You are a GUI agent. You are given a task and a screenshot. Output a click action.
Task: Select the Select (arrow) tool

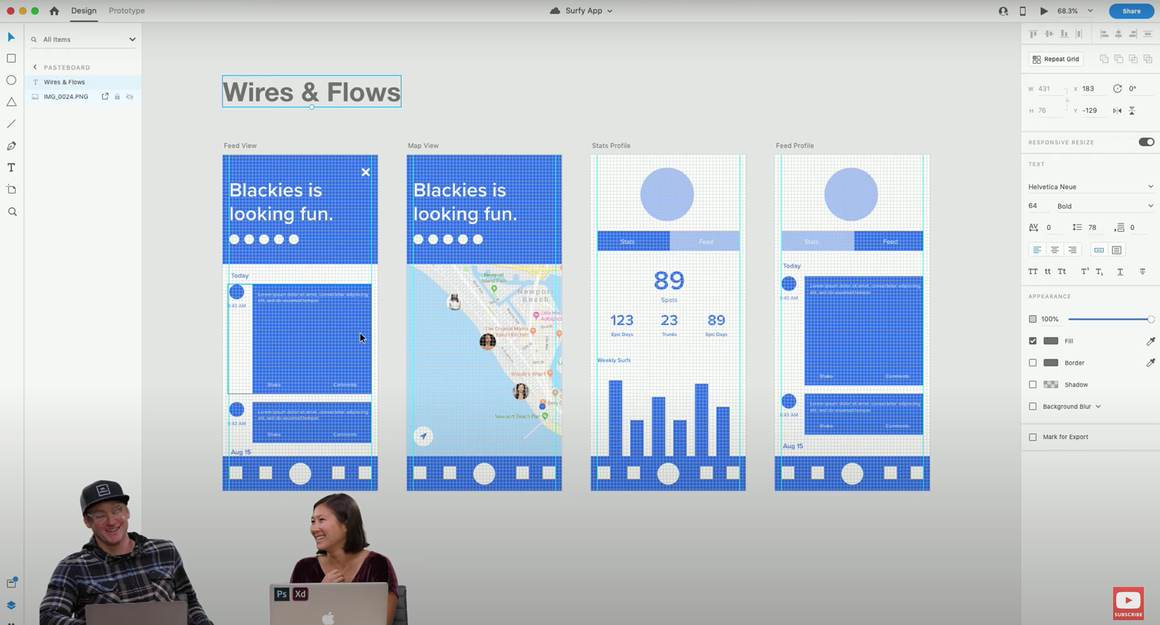(11, 37)
